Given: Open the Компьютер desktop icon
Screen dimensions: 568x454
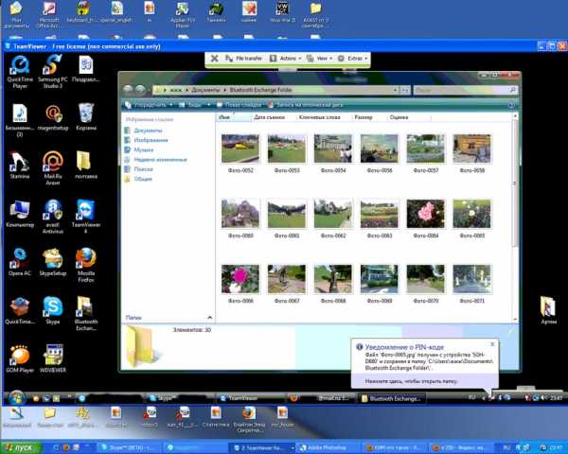Looking at the screenshot, I should [x=20, y=214].
